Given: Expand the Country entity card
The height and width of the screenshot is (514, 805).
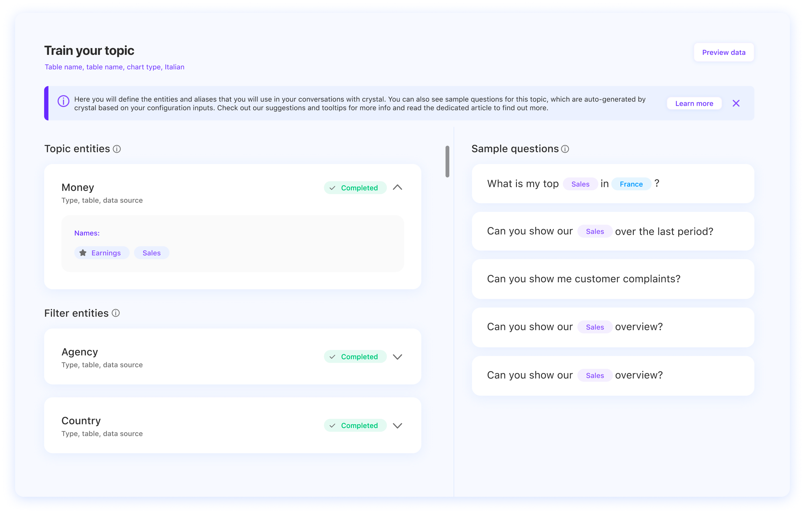Looking at the screenshot, I should pos(397,426).
